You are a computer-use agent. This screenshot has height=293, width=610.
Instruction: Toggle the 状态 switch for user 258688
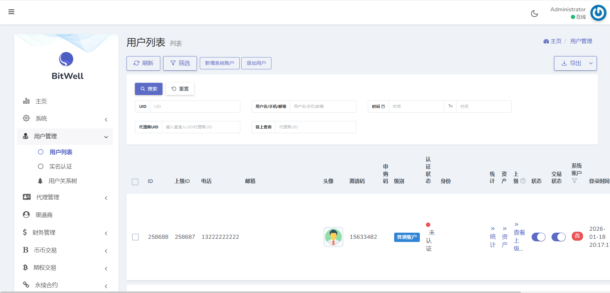pos(538,237)
